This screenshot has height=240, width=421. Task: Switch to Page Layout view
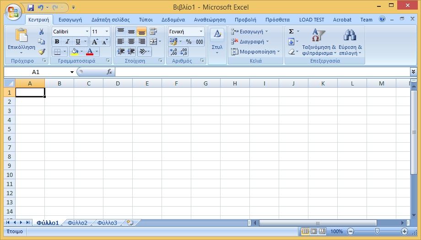coord(313,231)
